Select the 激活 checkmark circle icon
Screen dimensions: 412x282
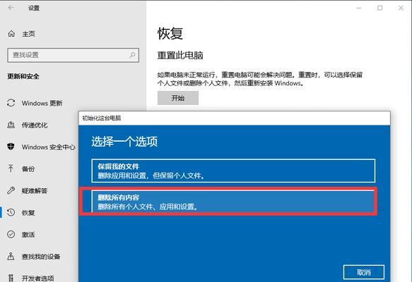click(x=11, y=234)
